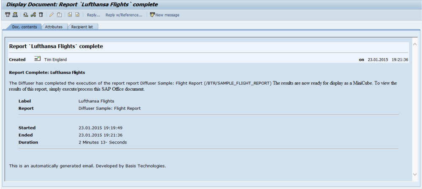Click the scrollbar down arrow
The height and width of the screenshot is (189, 422).
(x=415, y=175)
